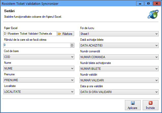Expand the Prenume column dropdown
Viewport: 162px width, 113px height.
tap(39, 80)
